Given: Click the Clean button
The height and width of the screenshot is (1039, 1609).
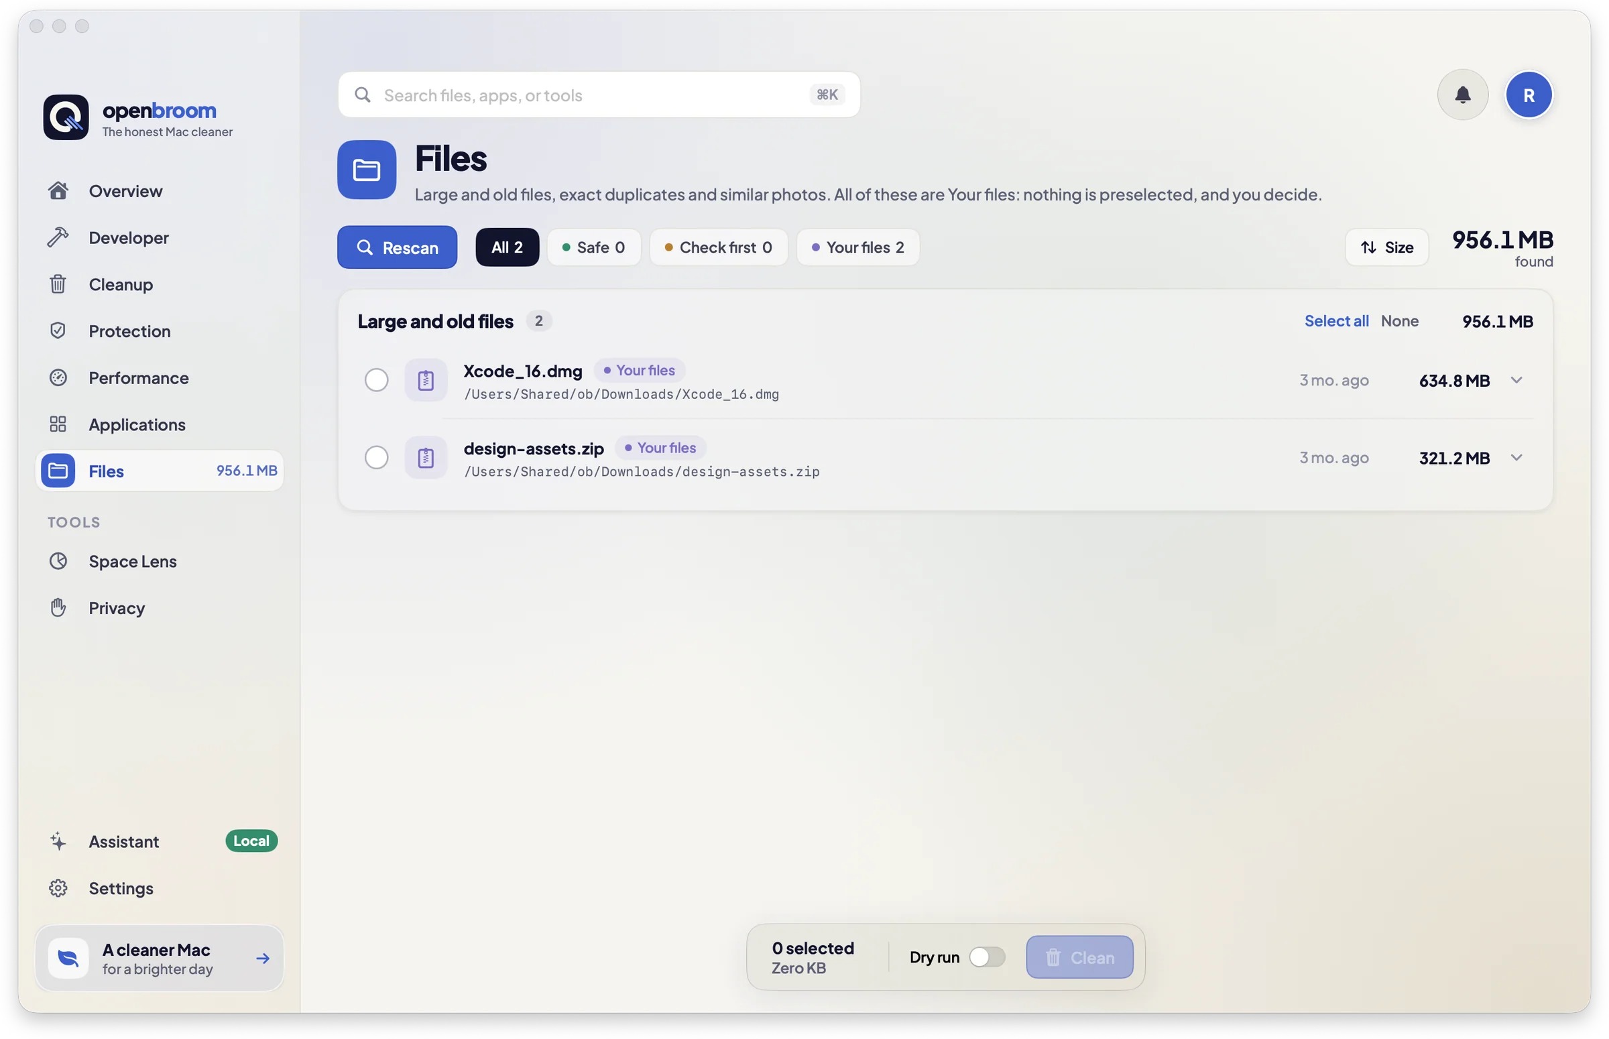Looking at the screenshot, I should click(1079, 957).
